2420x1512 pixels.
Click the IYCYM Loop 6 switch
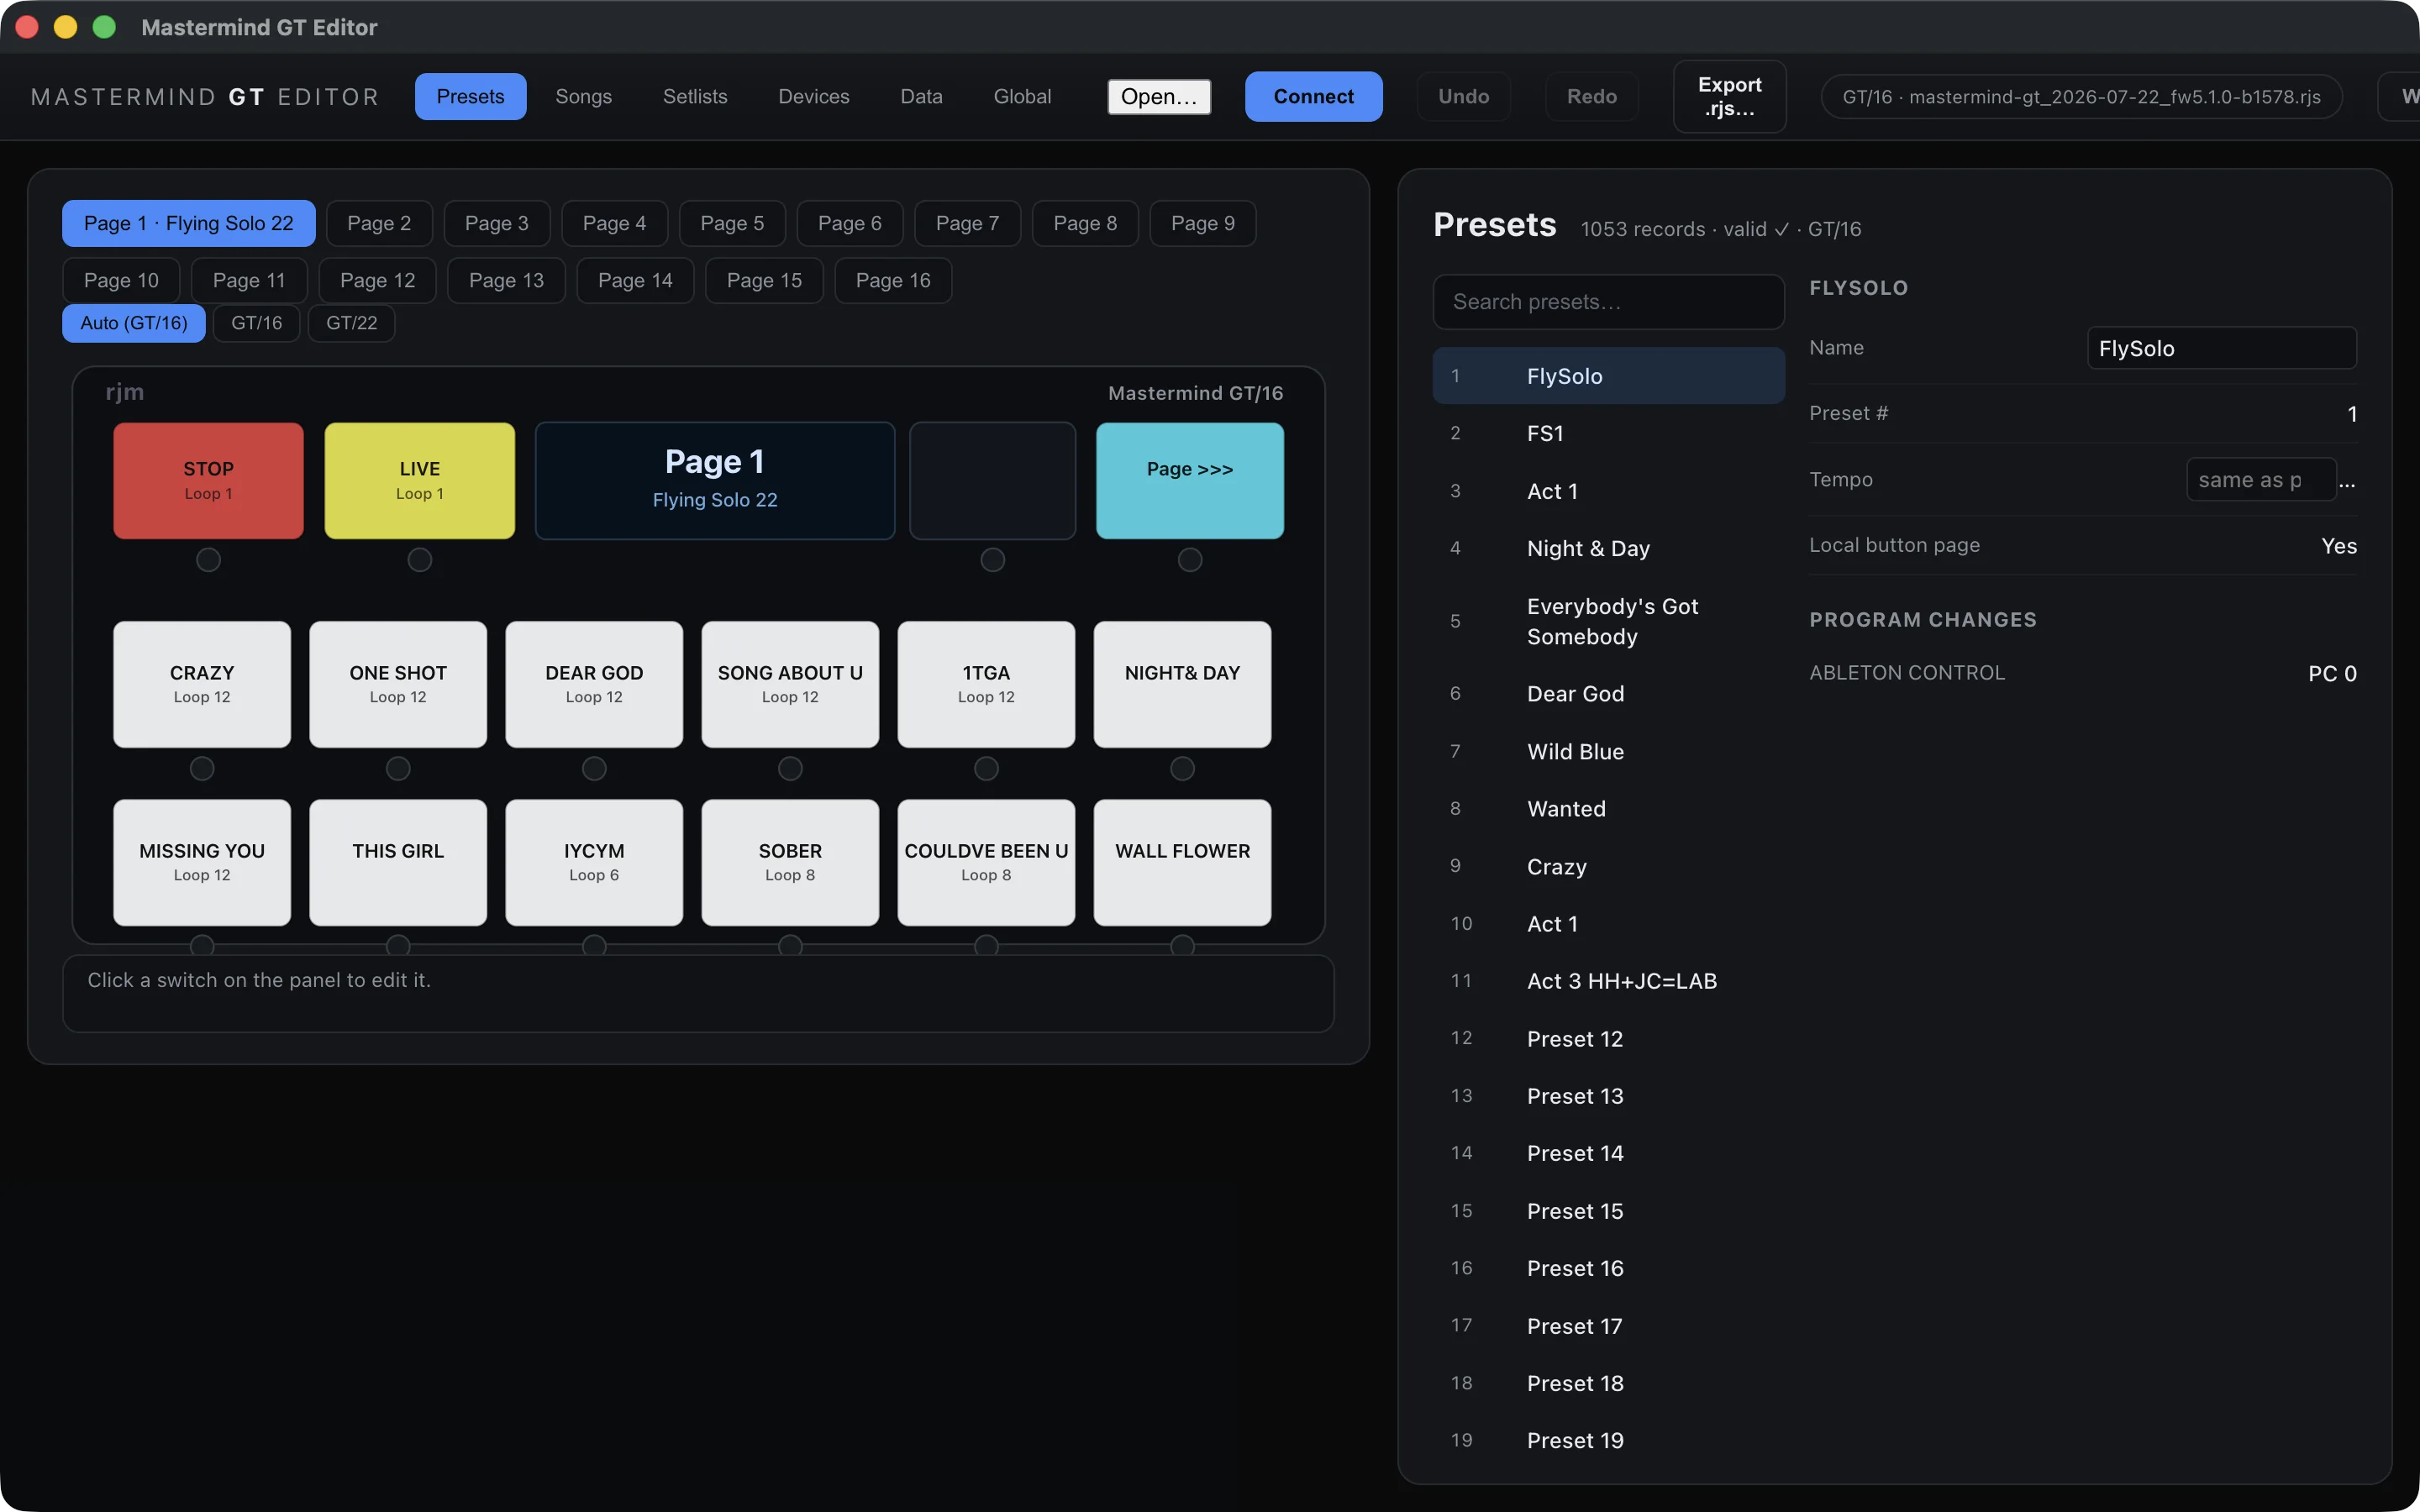tap(594, 862)
